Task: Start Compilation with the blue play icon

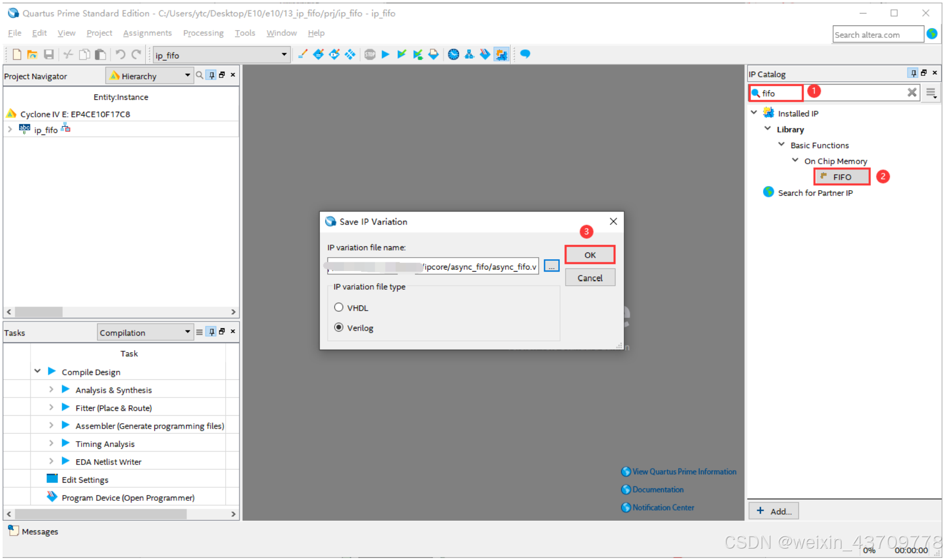Action: (x=386, y=54)
